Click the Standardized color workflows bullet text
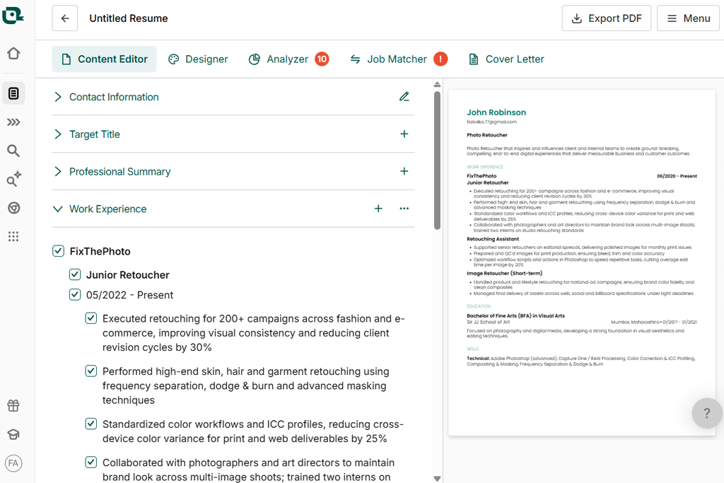This screenshot has width=724, height=483. (x=252, y=431)
